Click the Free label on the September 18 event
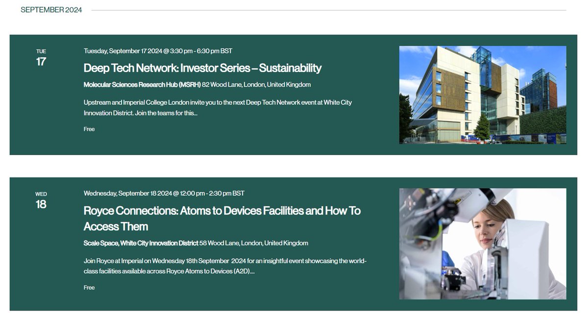The image size is (588, 318). pyautogui.click(x=89, y=287)
